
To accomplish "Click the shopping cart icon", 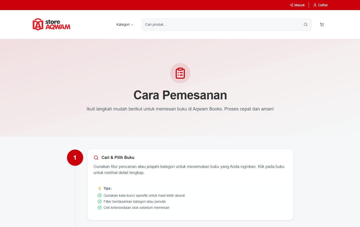I will (x=322, y=24).
